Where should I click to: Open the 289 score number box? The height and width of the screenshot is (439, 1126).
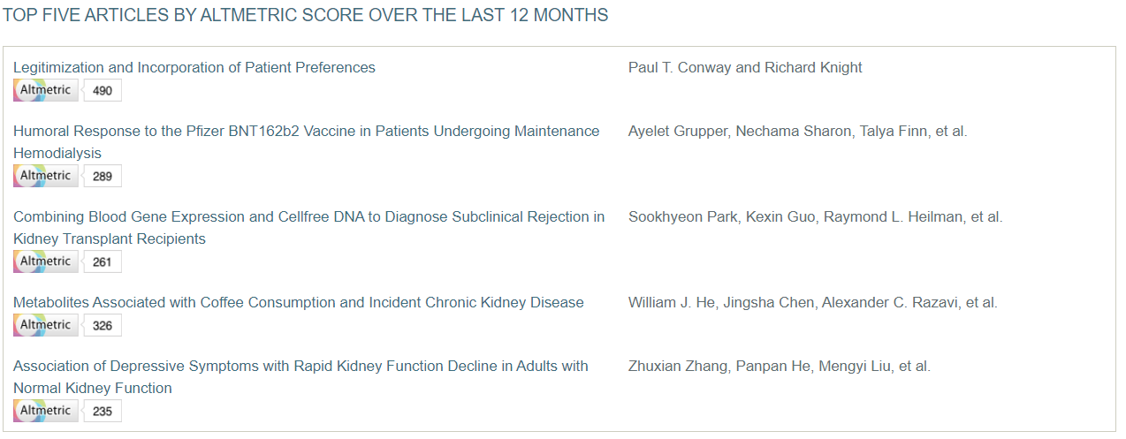point(103,176)
